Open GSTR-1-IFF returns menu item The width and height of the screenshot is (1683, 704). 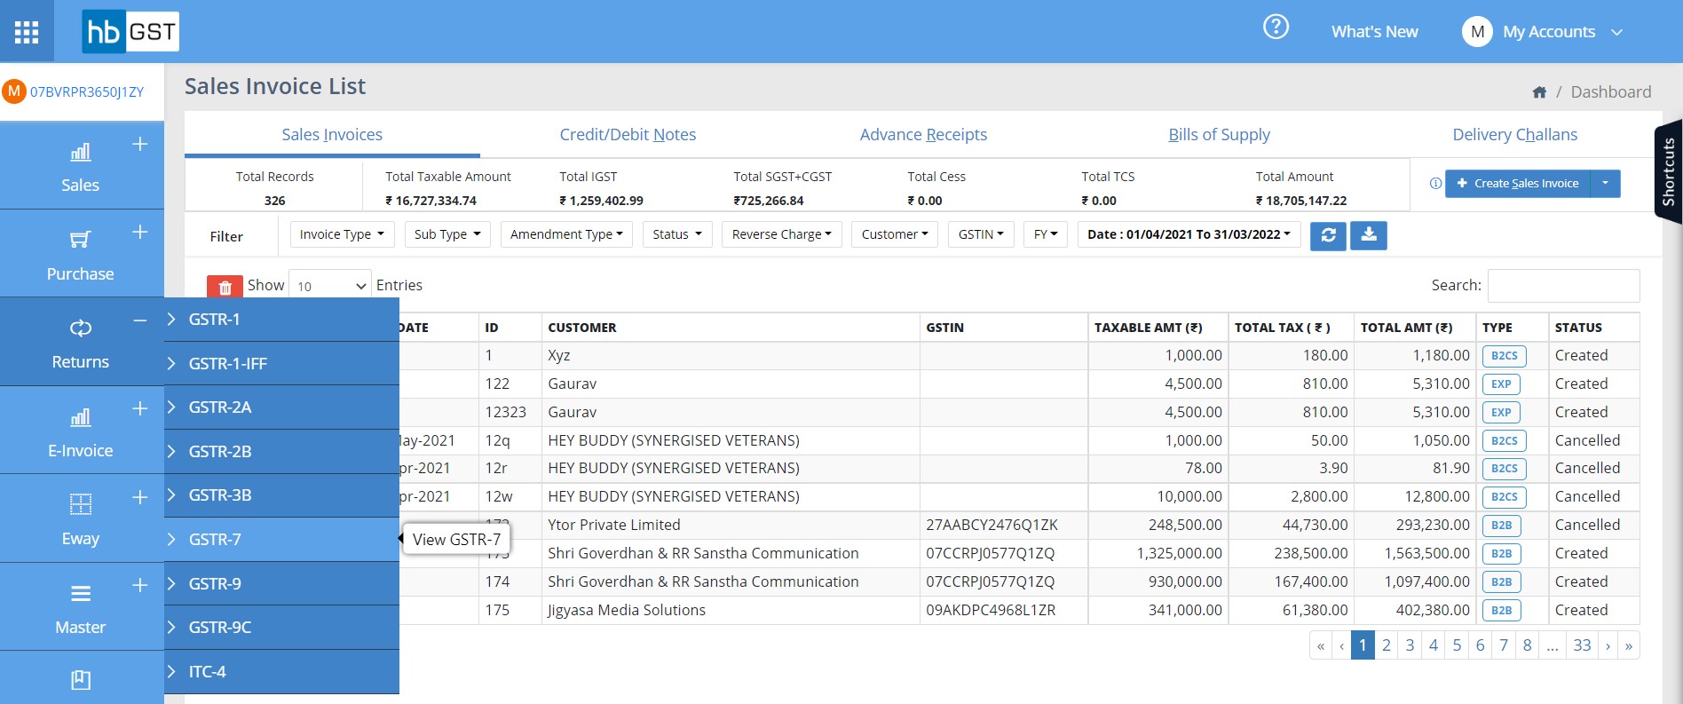[282, 364]
